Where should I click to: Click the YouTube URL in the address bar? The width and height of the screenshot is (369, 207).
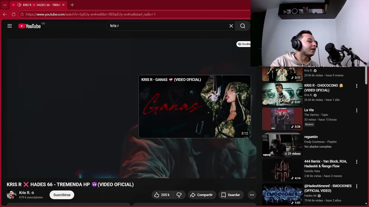pyautogui.click(x=91, y=14)
